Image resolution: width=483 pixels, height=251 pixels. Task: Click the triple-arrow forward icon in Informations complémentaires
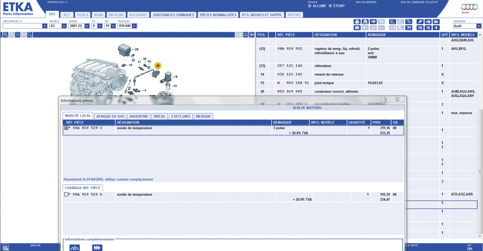click(x=97, y=247)
